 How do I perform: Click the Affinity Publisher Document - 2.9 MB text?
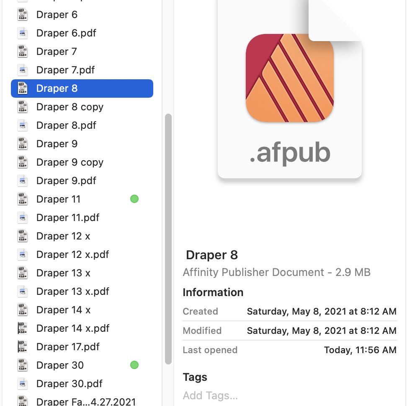[277, 272]
